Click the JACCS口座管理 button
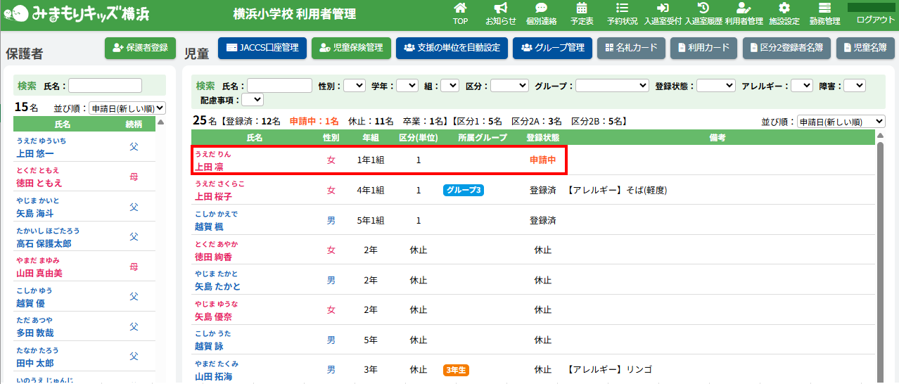 (262, 48)
